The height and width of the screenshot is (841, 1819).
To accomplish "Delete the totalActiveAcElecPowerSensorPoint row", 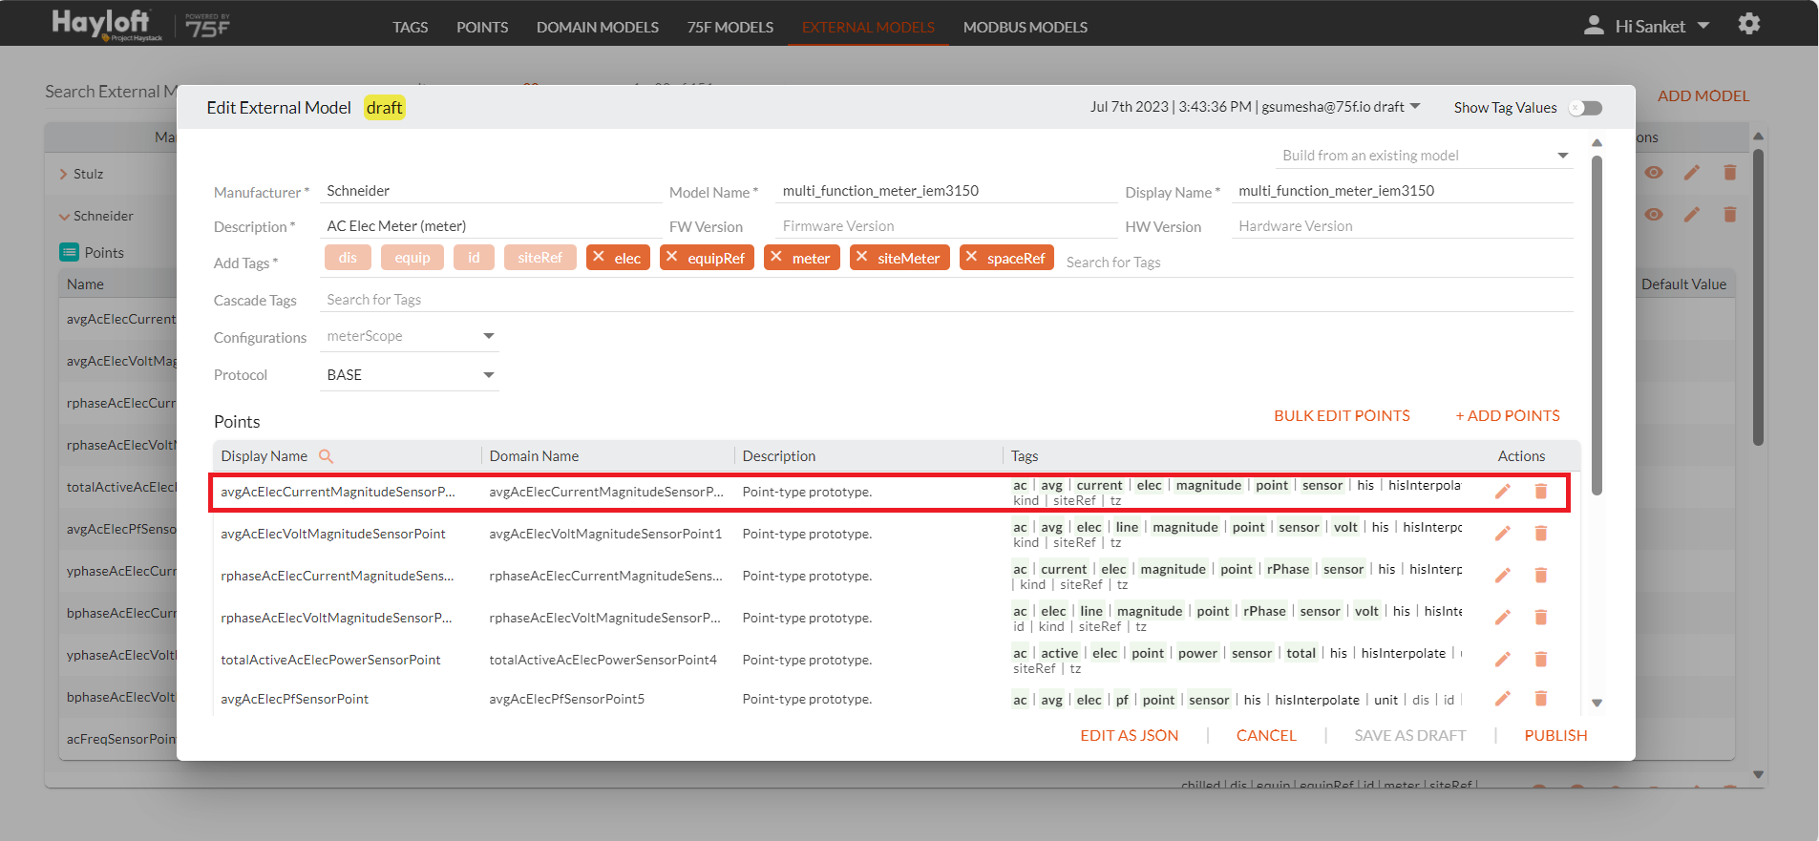I will click(x=1540, y=659).
